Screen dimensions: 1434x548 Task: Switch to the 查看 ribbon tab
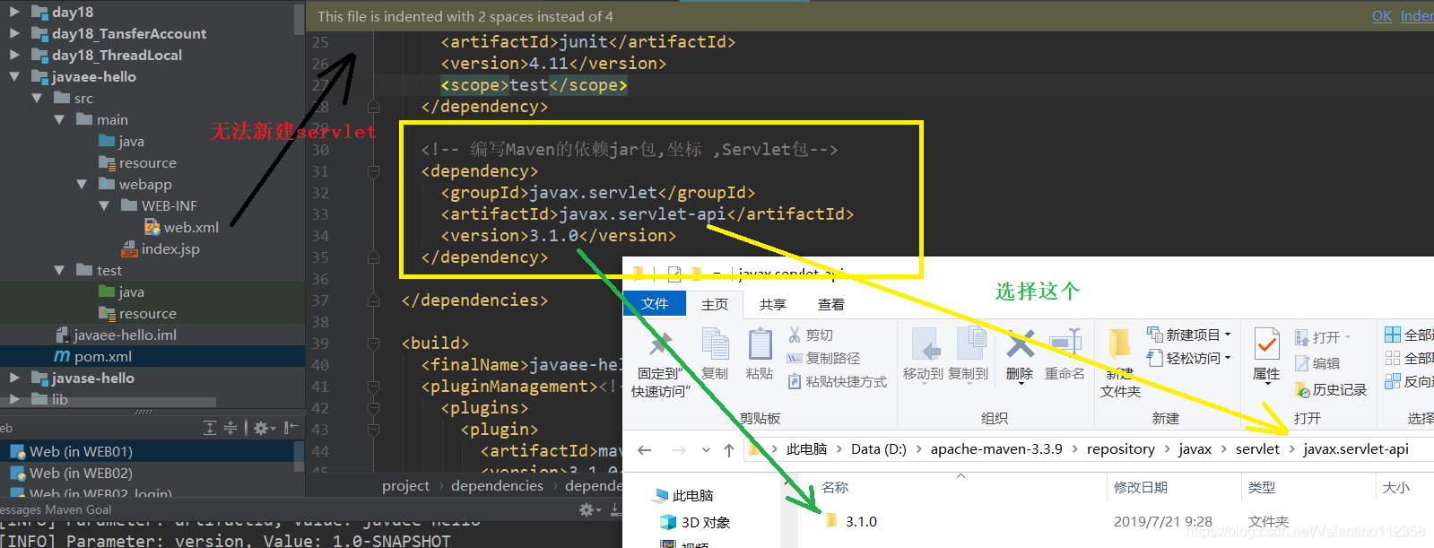[x=831, y=304]
